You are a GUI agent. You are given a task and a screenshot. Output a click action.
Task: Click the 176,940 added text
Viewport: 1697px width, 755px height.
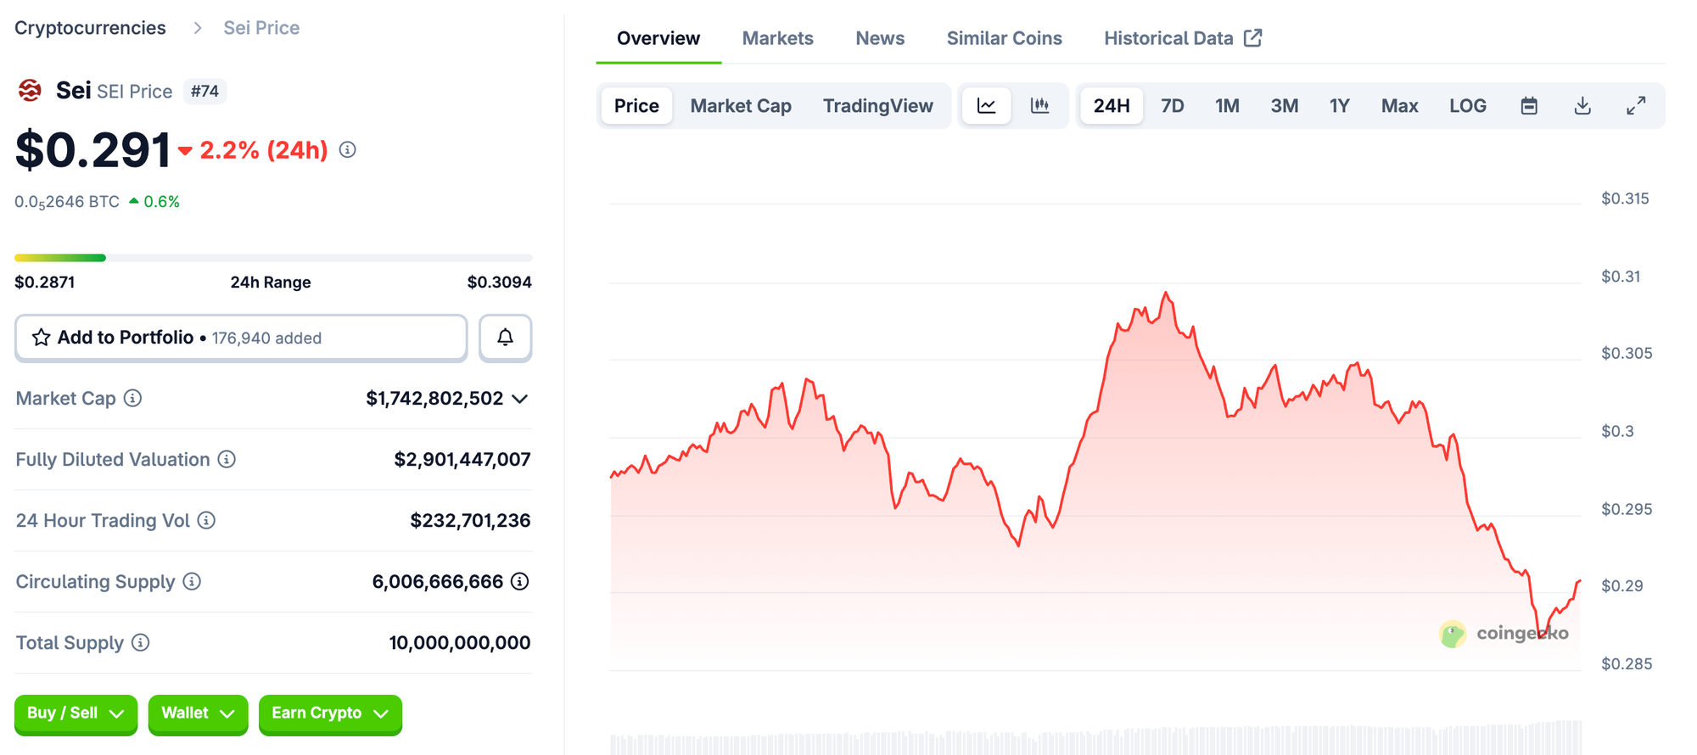pos(266,338)
